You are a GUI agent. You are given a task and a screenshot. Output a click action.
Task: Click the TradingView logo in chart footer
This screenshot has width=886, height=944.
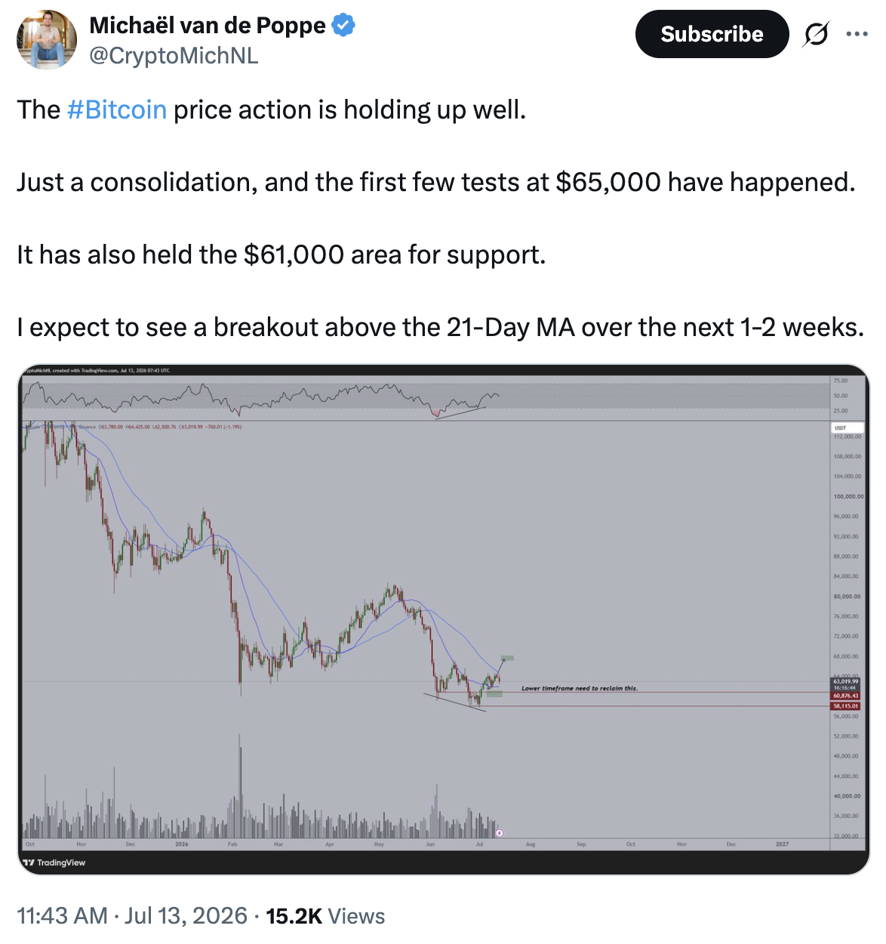(54, 862)
